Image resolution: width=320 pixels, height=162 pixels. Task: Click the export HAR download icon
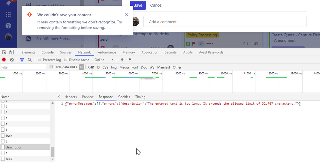[130, 60]
